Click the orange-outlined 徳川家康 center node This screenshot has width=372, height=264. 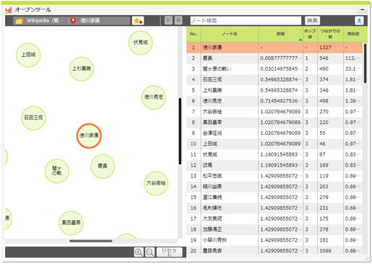coord(89,136)
